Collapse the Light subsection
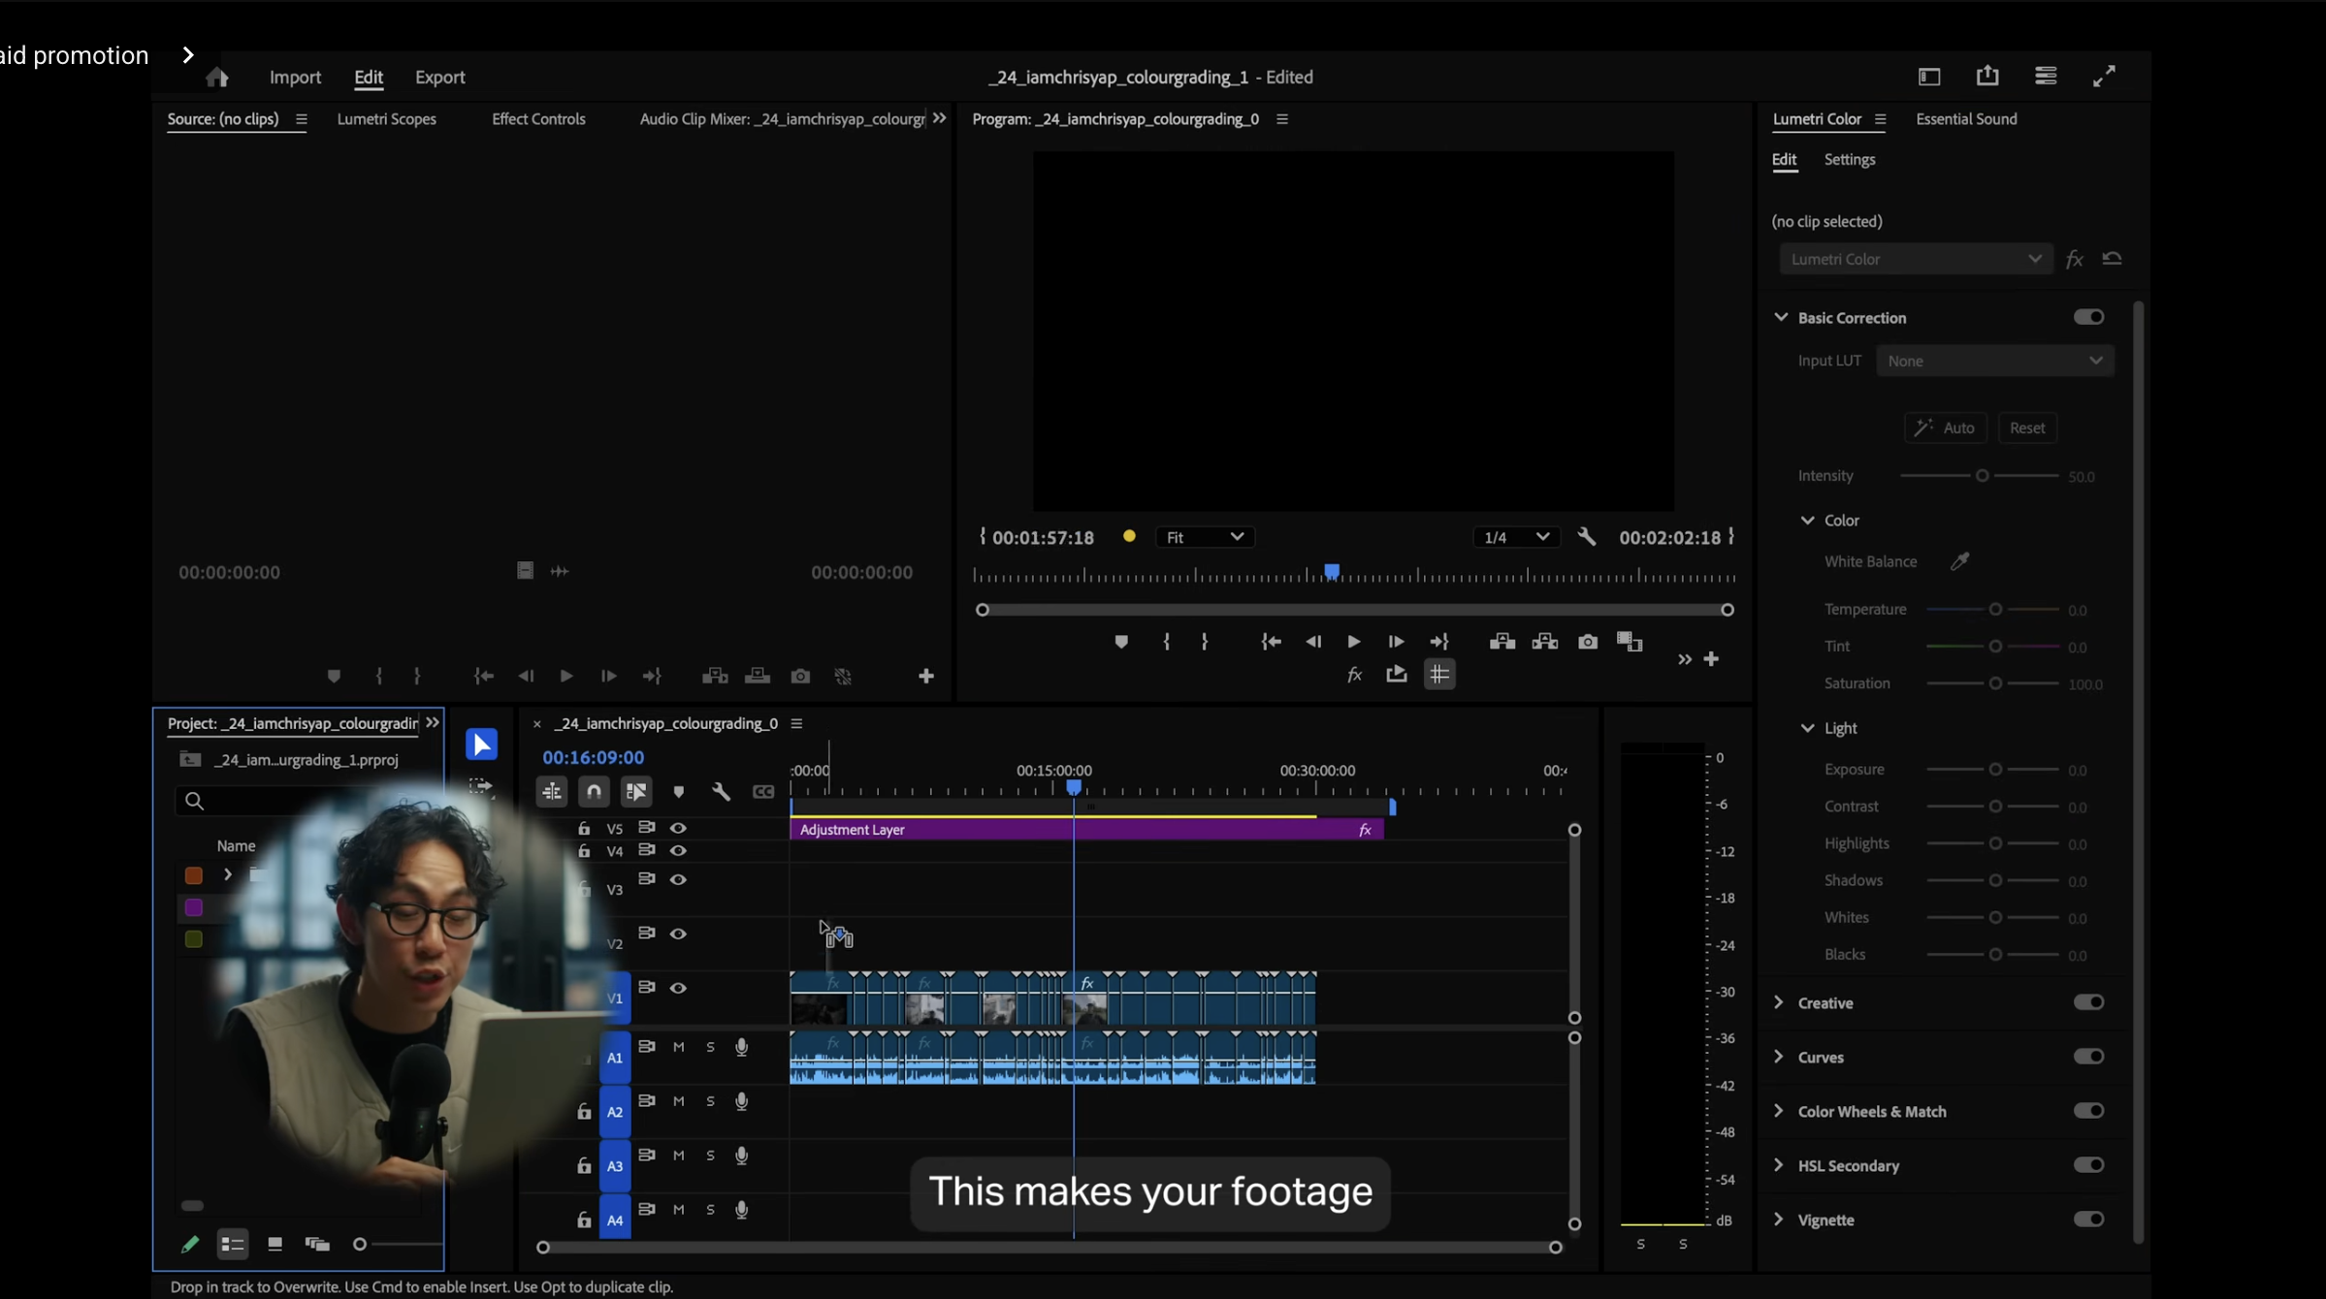The image size is (2326, 1299). click(x=1807, y=727)
